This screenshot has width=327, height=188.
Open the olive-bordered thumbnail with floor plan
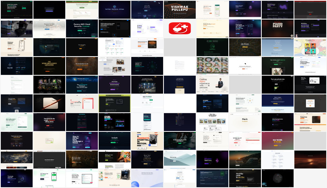pyautogui.click(x=115, y=104)
